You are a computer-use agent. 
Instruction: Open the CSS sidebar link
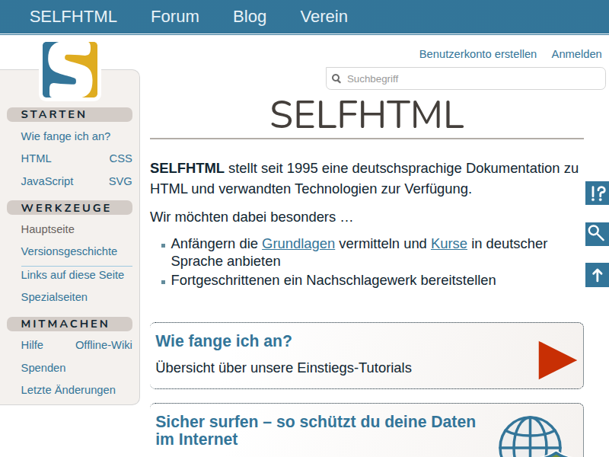point(120,158)
